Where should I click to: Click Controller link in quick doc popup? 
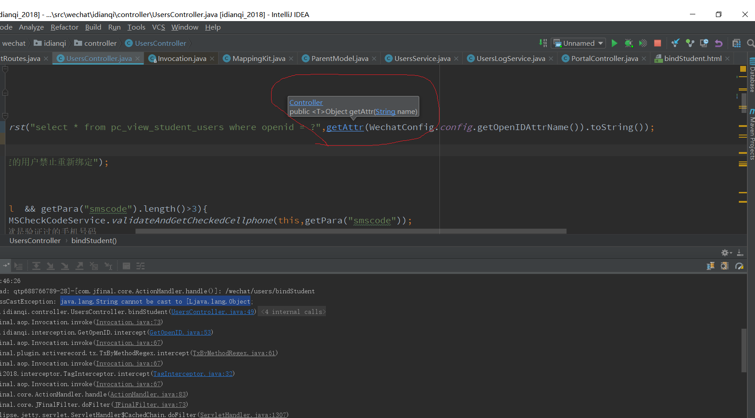(x=306, y=103)
